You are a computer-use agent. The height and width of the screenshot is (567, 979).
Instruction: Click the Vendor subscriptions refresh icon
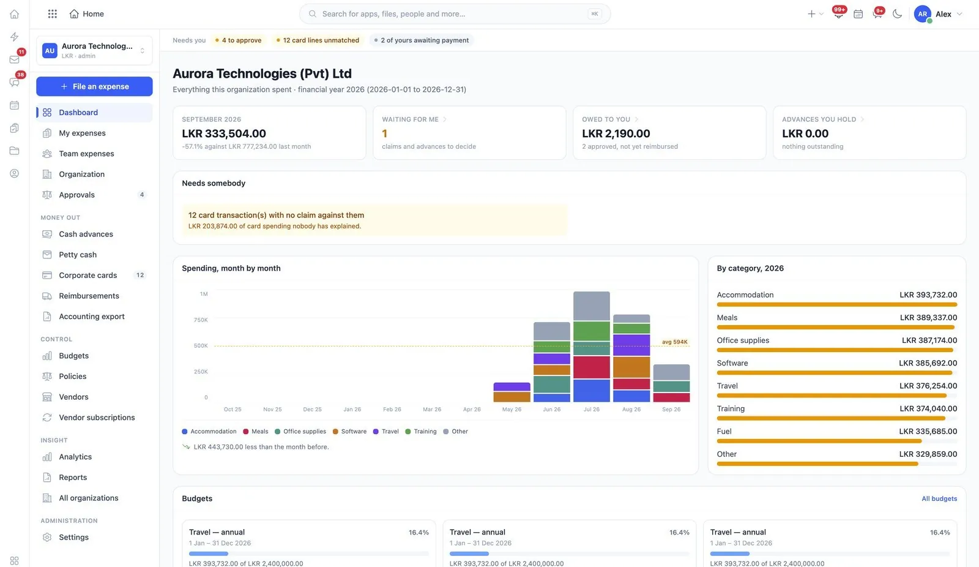pos(47,418)
